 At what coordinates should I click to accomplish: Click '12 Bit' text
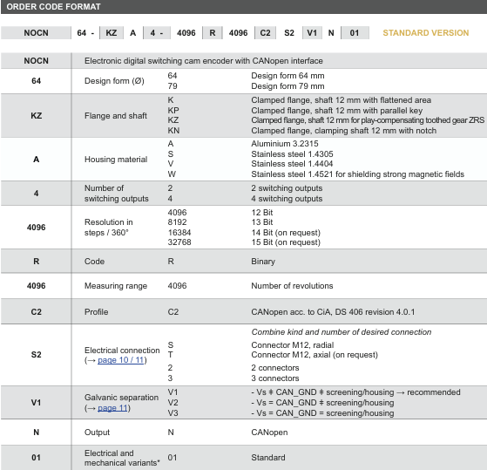point(262,213)
